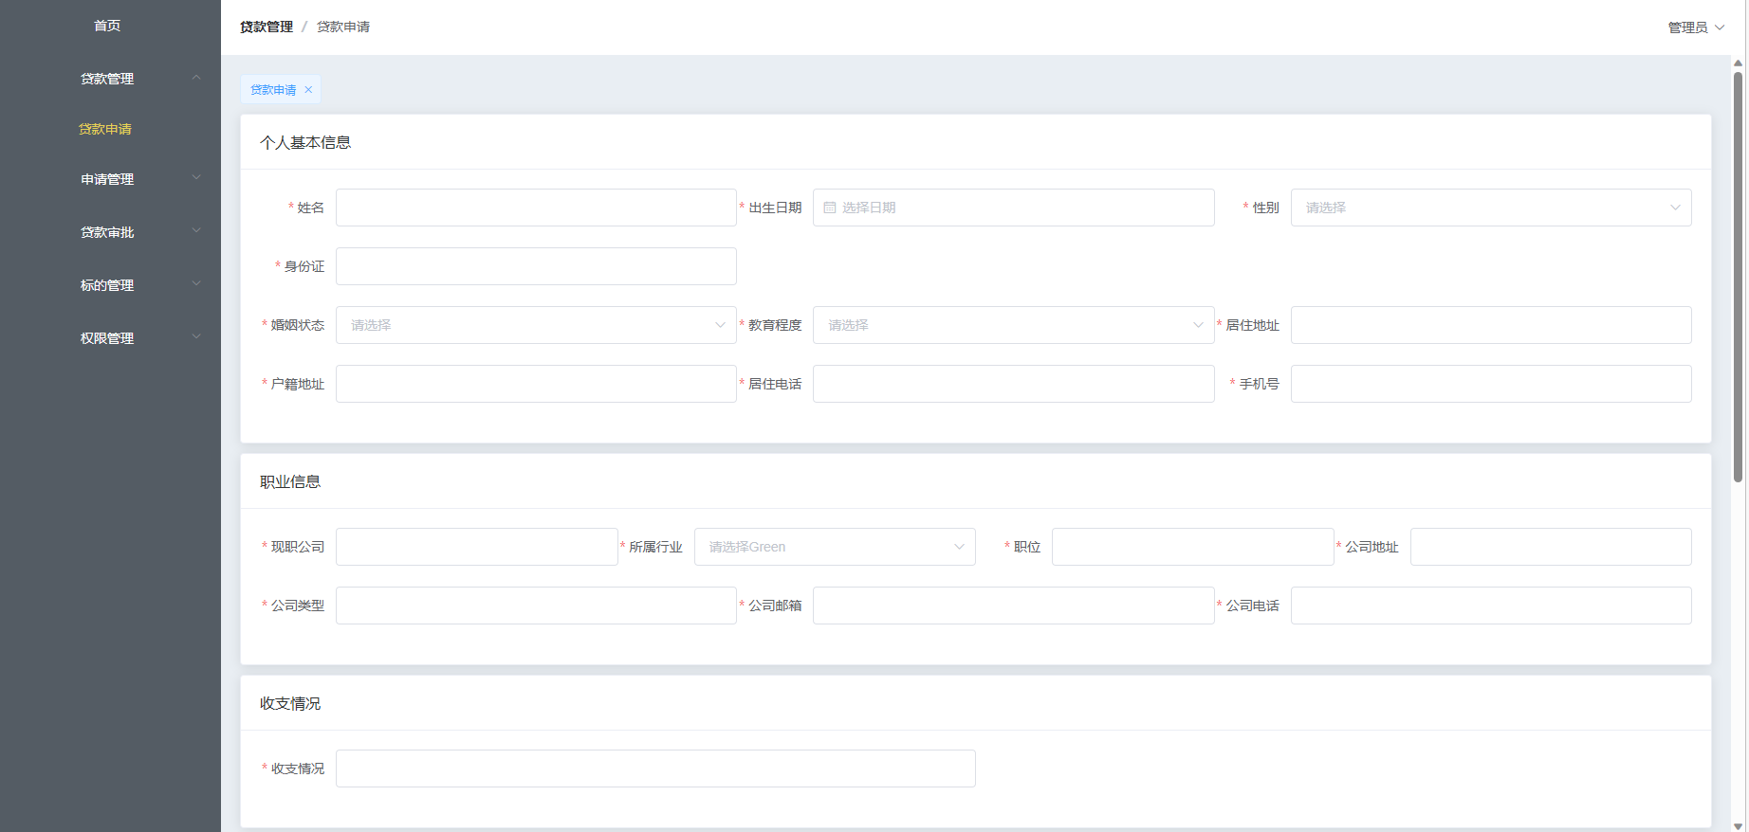Click the scrollbar up arrow
Screen dimensions: 1749x832
click(1738, 63)
